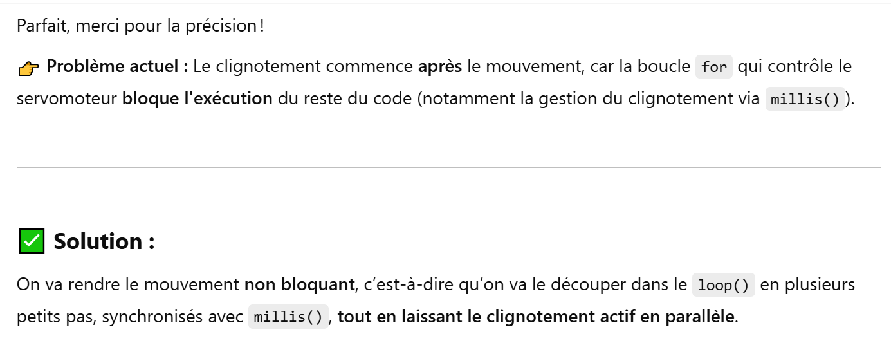This screenshot has width=891, height=352.
Task: Click "millis()" code in the problem paragraph
Action: click(x=805, y=100)
